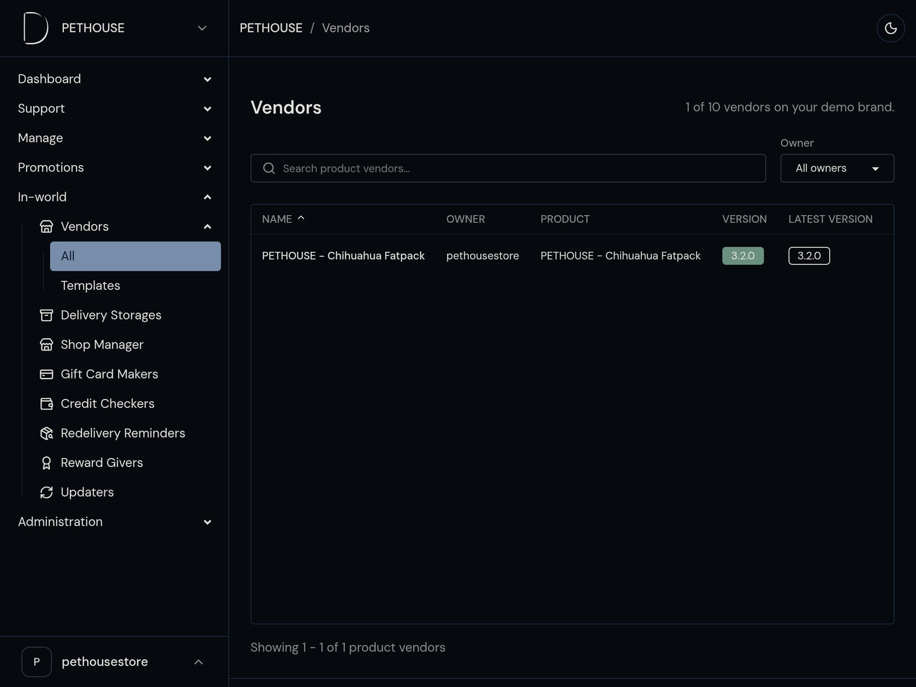
Task: Open the All owners dropdown
Action: (x=837, y=168)
